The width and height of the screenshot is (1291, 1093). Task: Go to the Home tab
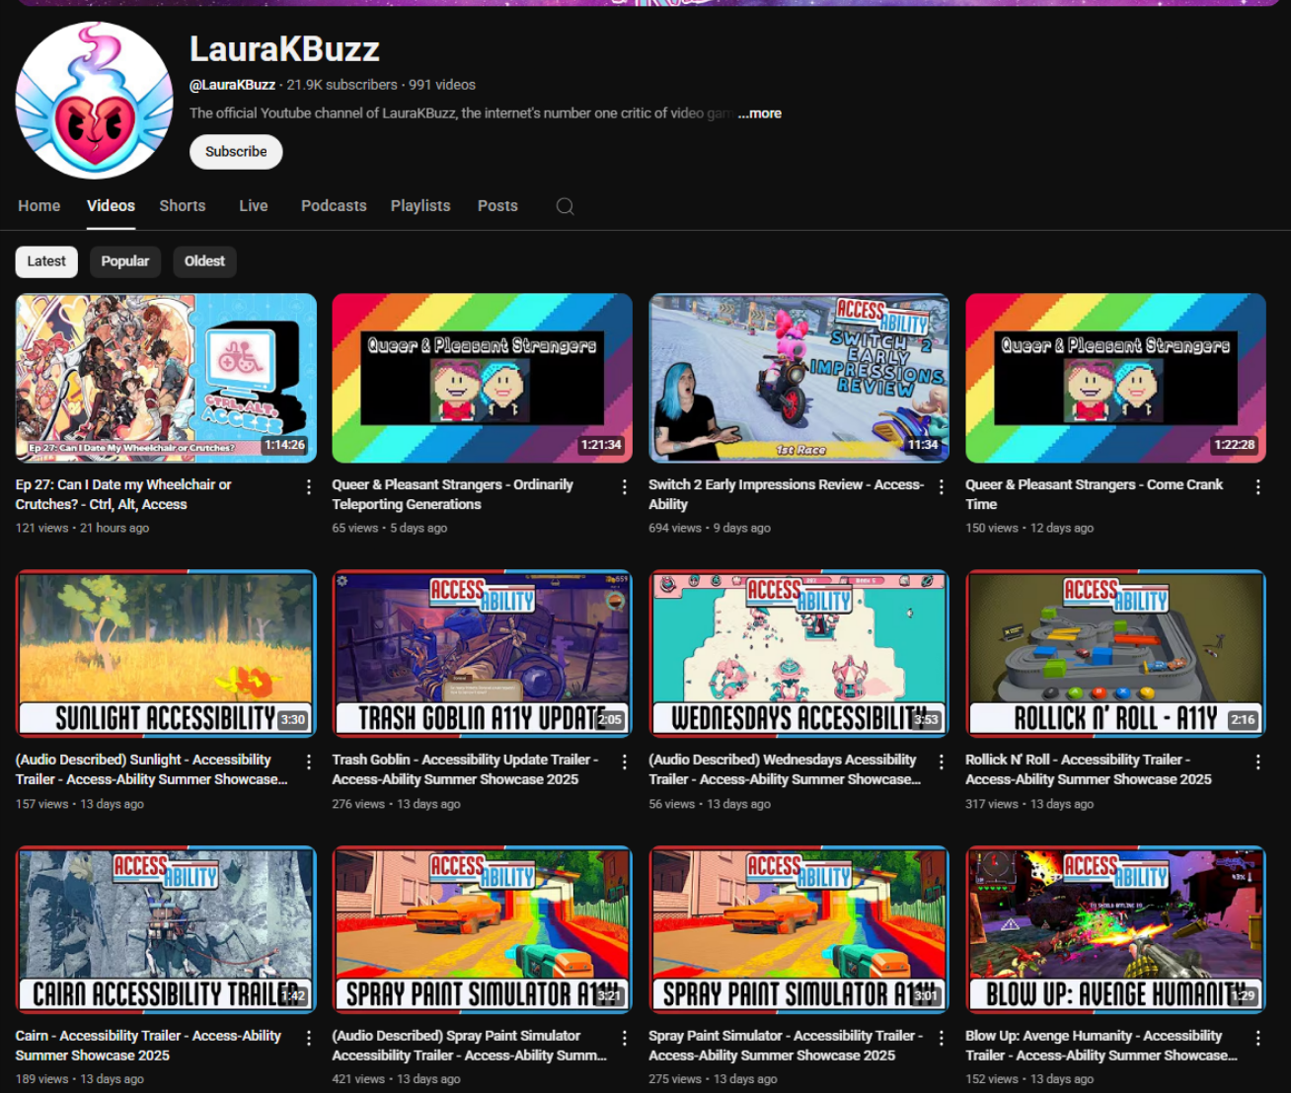pos(39,206)
